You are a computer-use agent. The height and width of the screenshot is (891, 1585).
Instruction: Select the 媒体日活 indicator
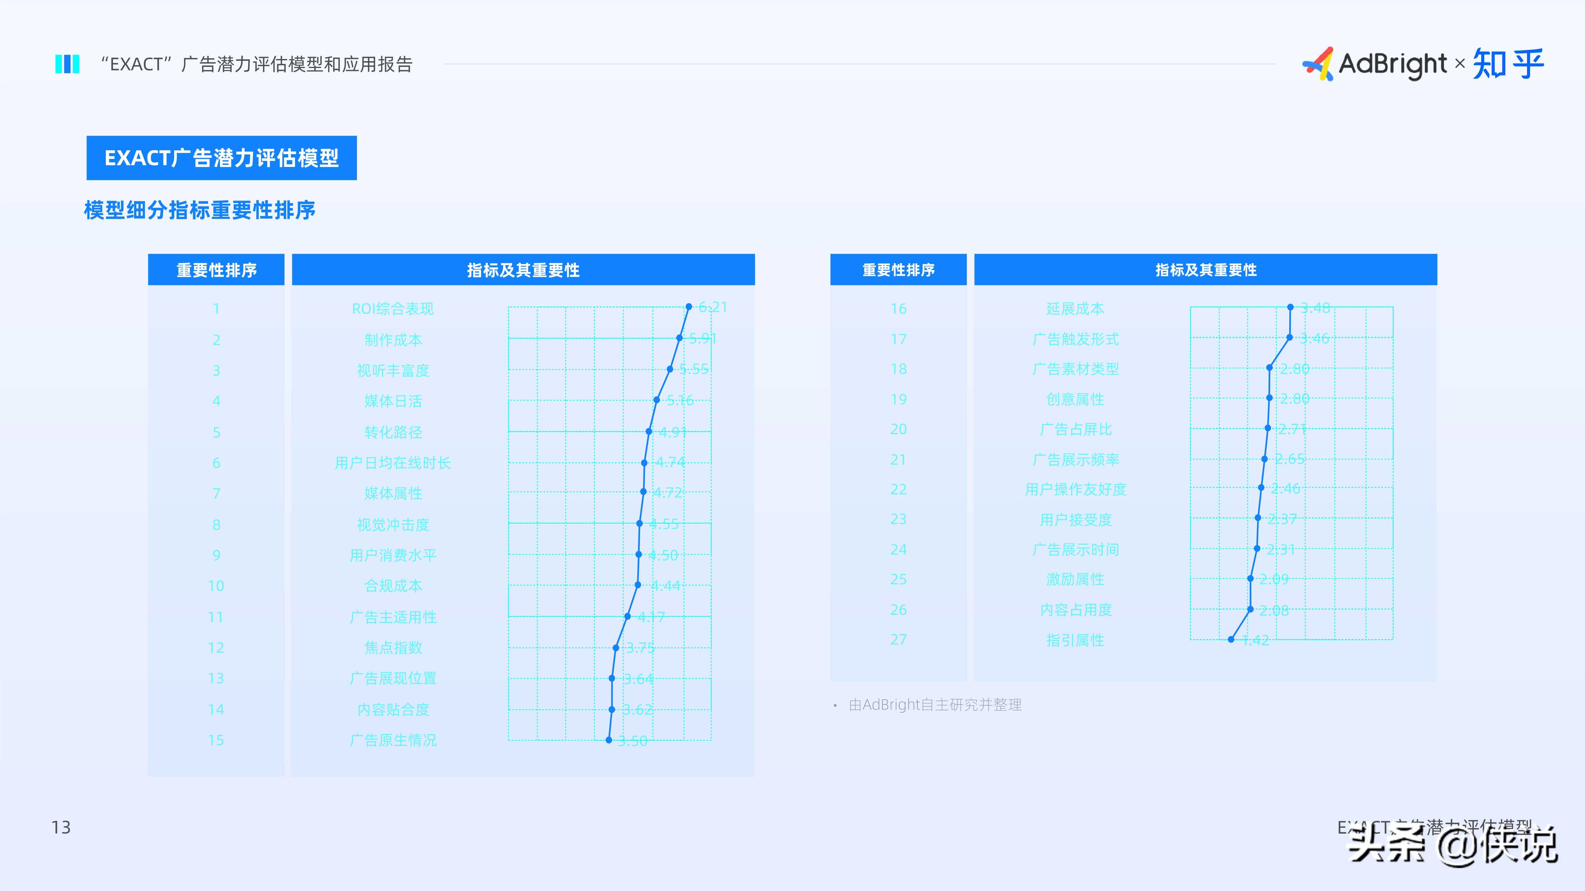click(x=393, y=401)
